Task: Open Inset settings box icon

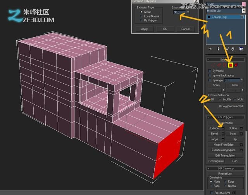Action: (x=241, y=134)
